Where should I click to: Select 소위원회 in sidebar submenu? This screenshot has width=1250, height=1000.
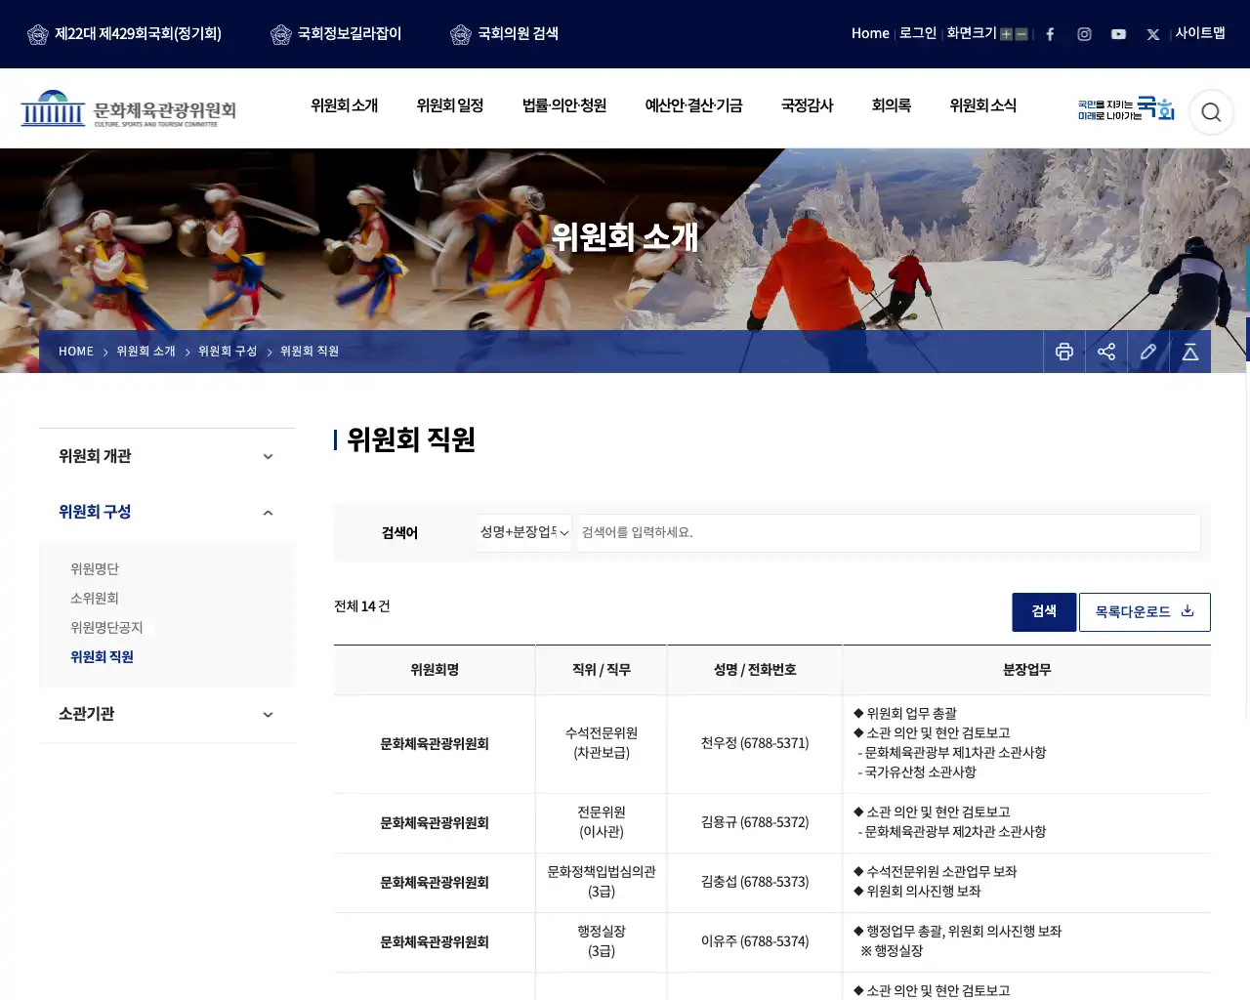[95, 599]
